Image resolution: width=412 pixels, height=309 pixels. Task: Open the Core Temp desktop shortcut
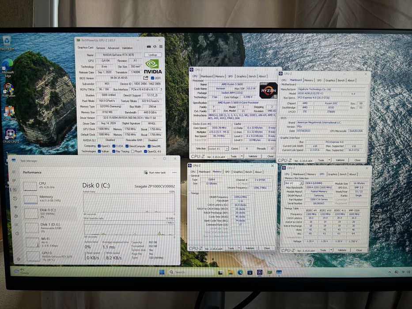[x=10, y=113]
